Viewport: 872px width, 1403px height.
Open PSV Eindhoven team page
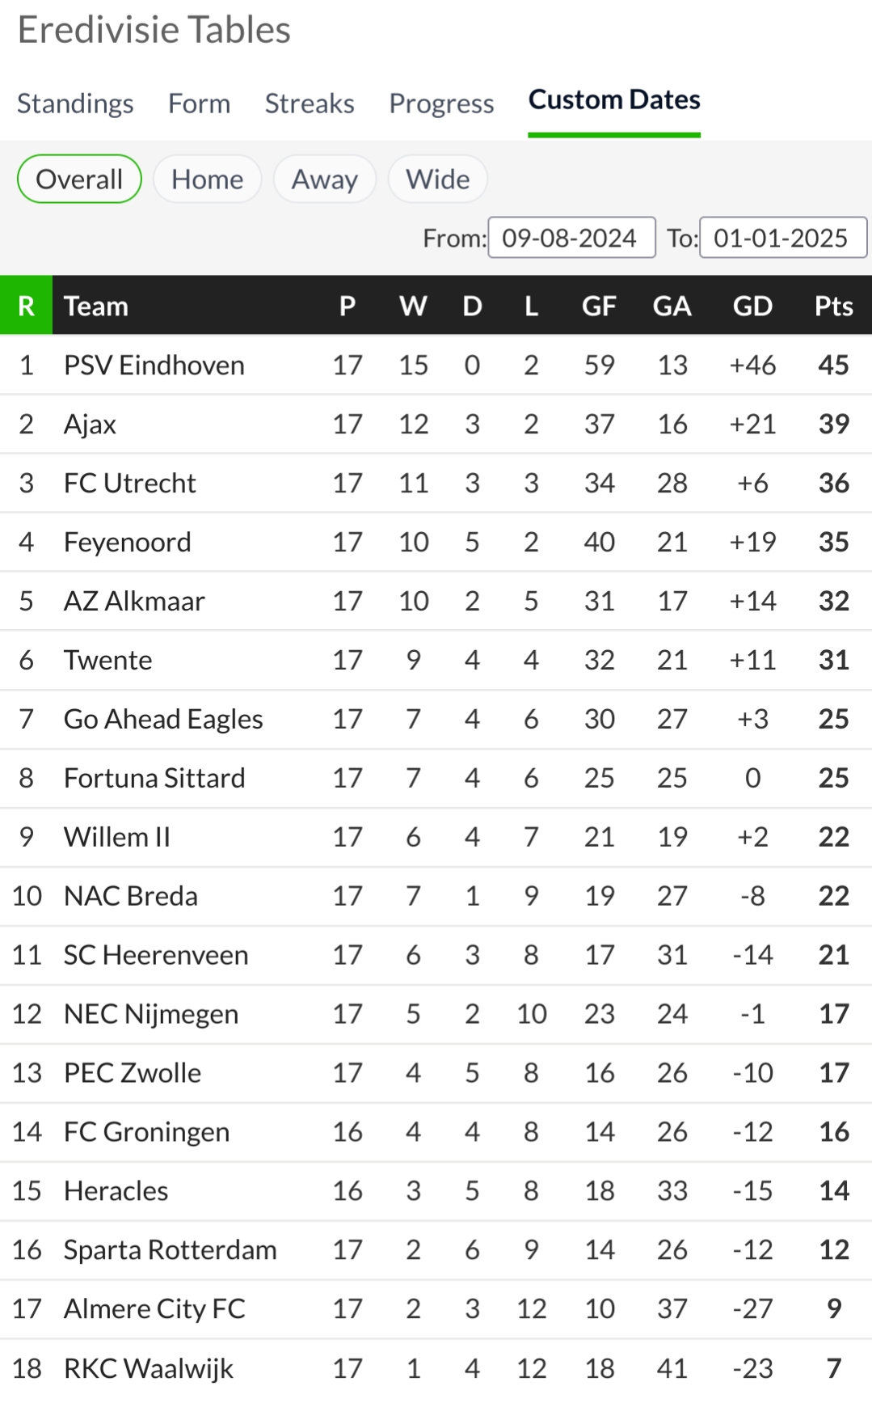pos(154,366)
